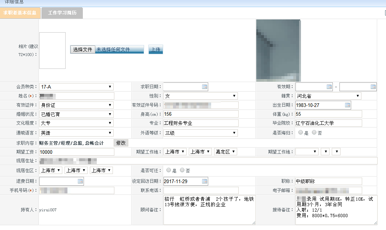The height and width of the screenshot is (230, 386).
Task: Open calendar icon for 有效期 end date
Action: pyautogui.click(x=373, y=86)
